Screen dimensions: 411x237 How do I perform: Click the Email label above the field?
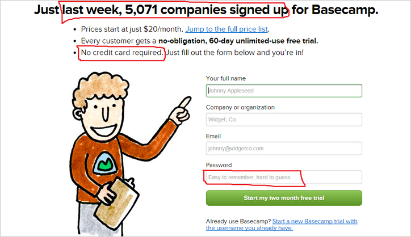213,136
